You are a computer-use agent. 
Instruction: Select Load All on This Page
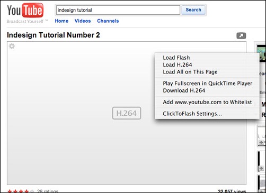[207, 72]
